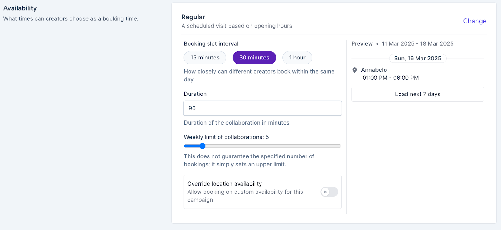
Task: Choose the 30 minutes slot interval
Action: pos(254,58)
